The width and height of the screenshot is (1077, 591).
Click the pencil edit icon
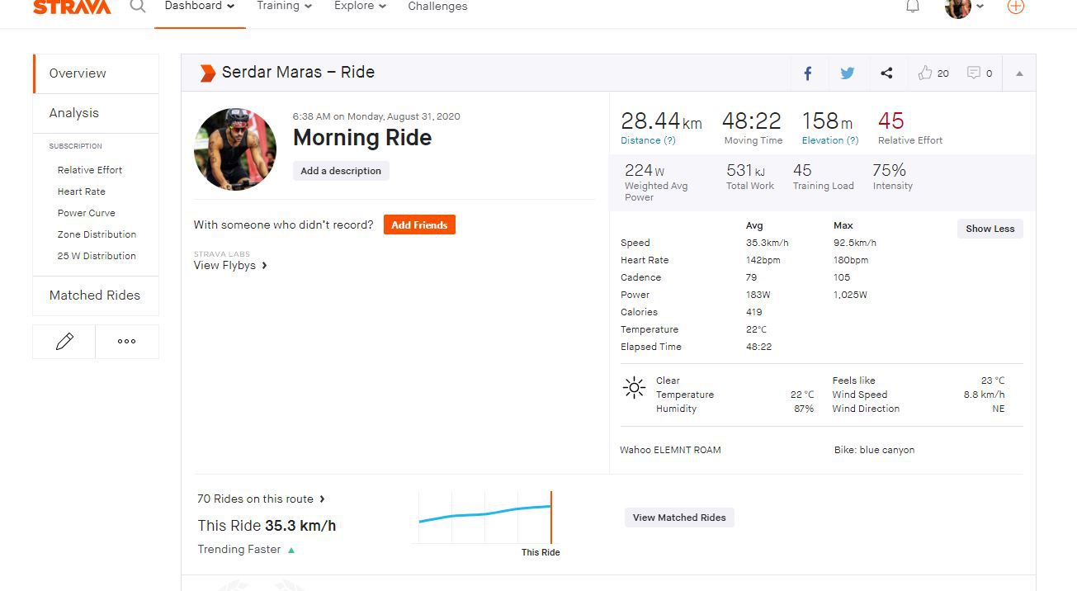coord(64,341)
